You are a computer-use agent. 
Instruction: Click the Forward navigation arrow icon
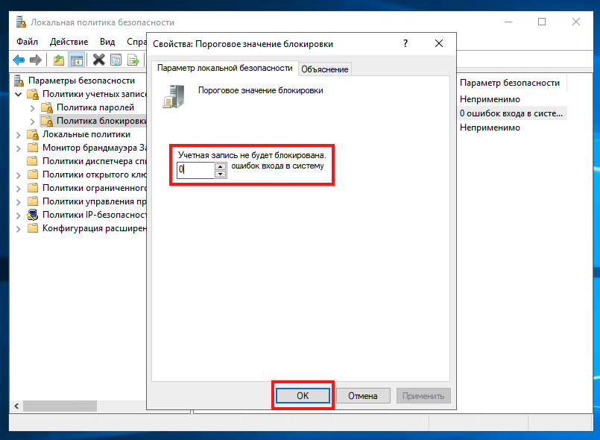36,60
